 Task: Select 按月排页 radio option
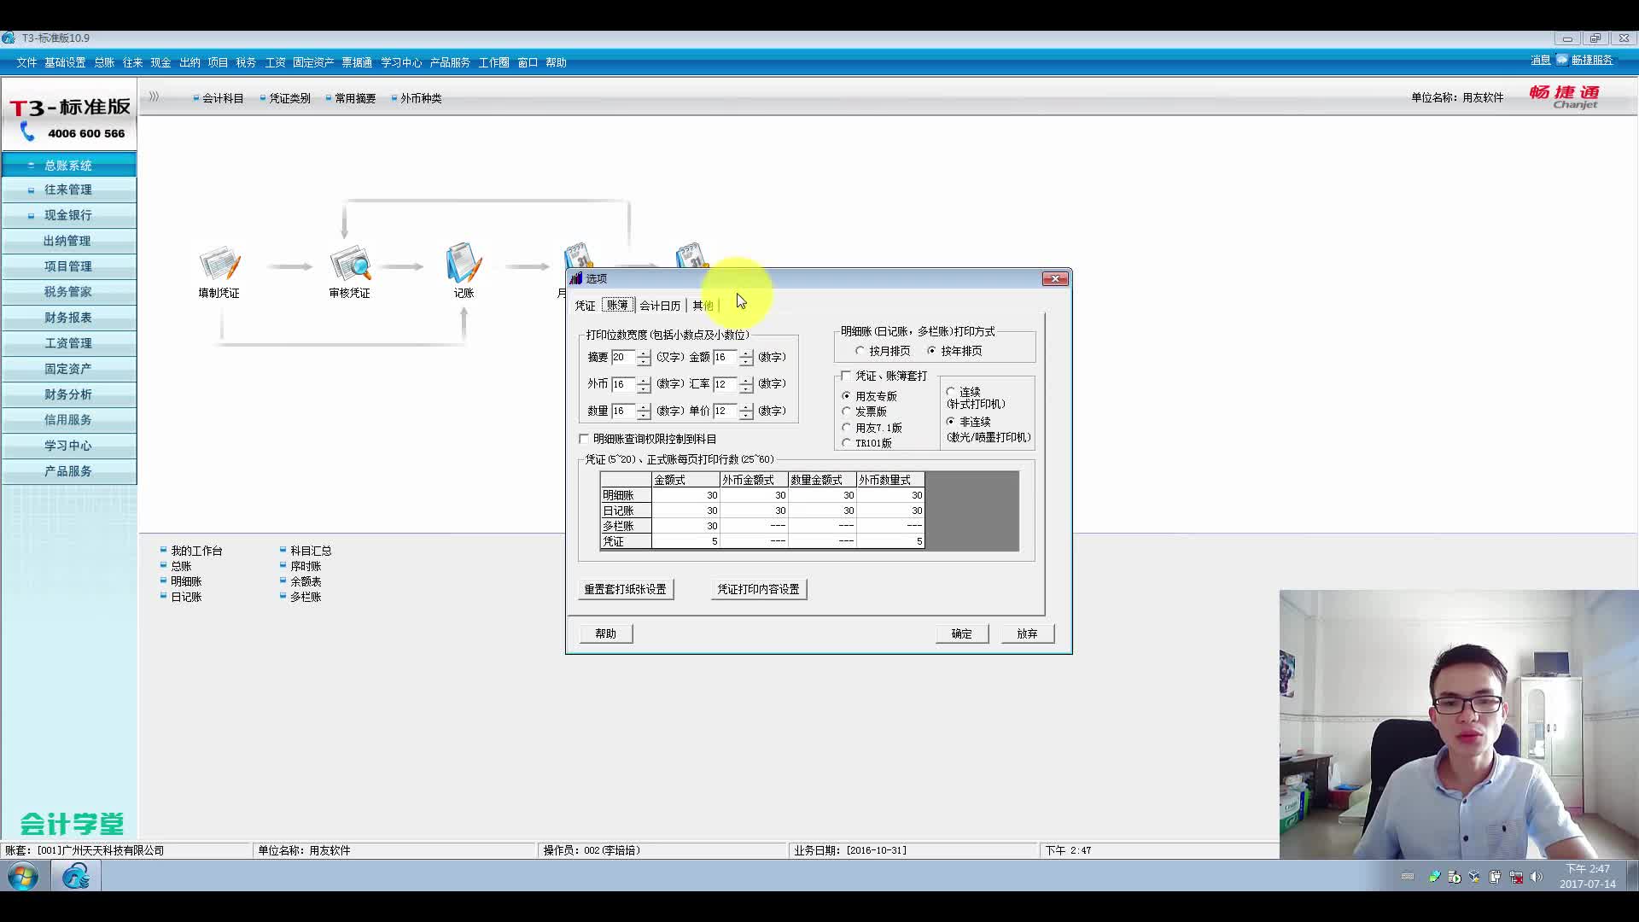coord(860,351)
